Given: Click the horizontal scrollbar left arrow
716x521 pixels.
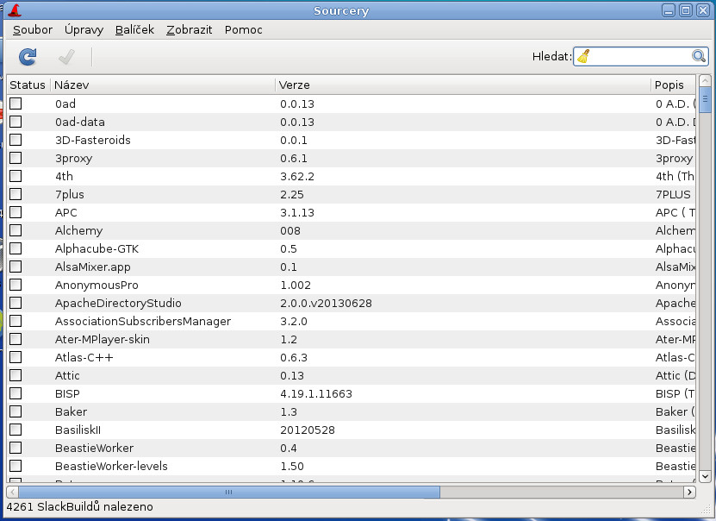Looking at the screenshot, I should (14, 492).
